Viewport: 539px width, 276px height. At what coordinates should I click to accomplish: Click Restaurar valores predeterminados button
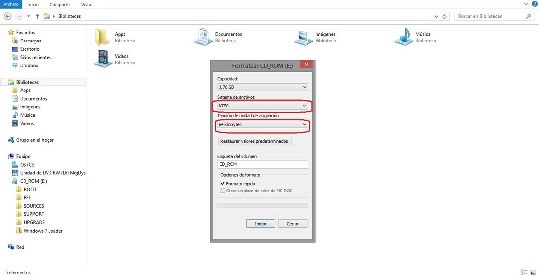point(254,141)
